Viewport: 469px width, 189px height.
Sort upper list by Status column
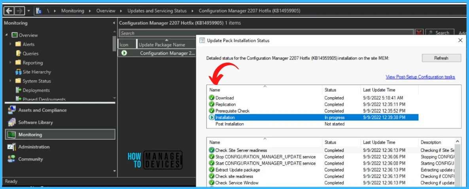pyautogui.click(x=341, y=90)
